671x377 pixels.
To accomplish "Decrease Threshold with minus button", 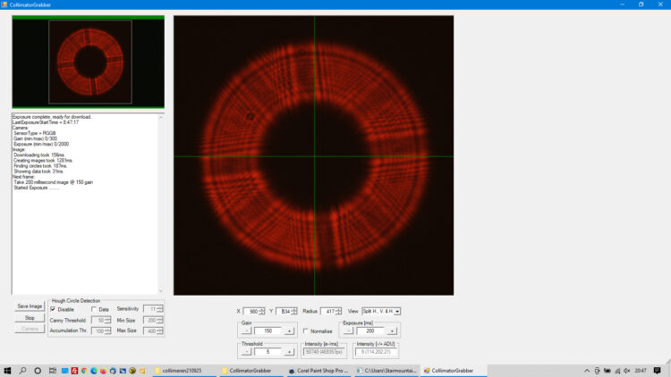I will pyautogui.click(x=246, y=352).
